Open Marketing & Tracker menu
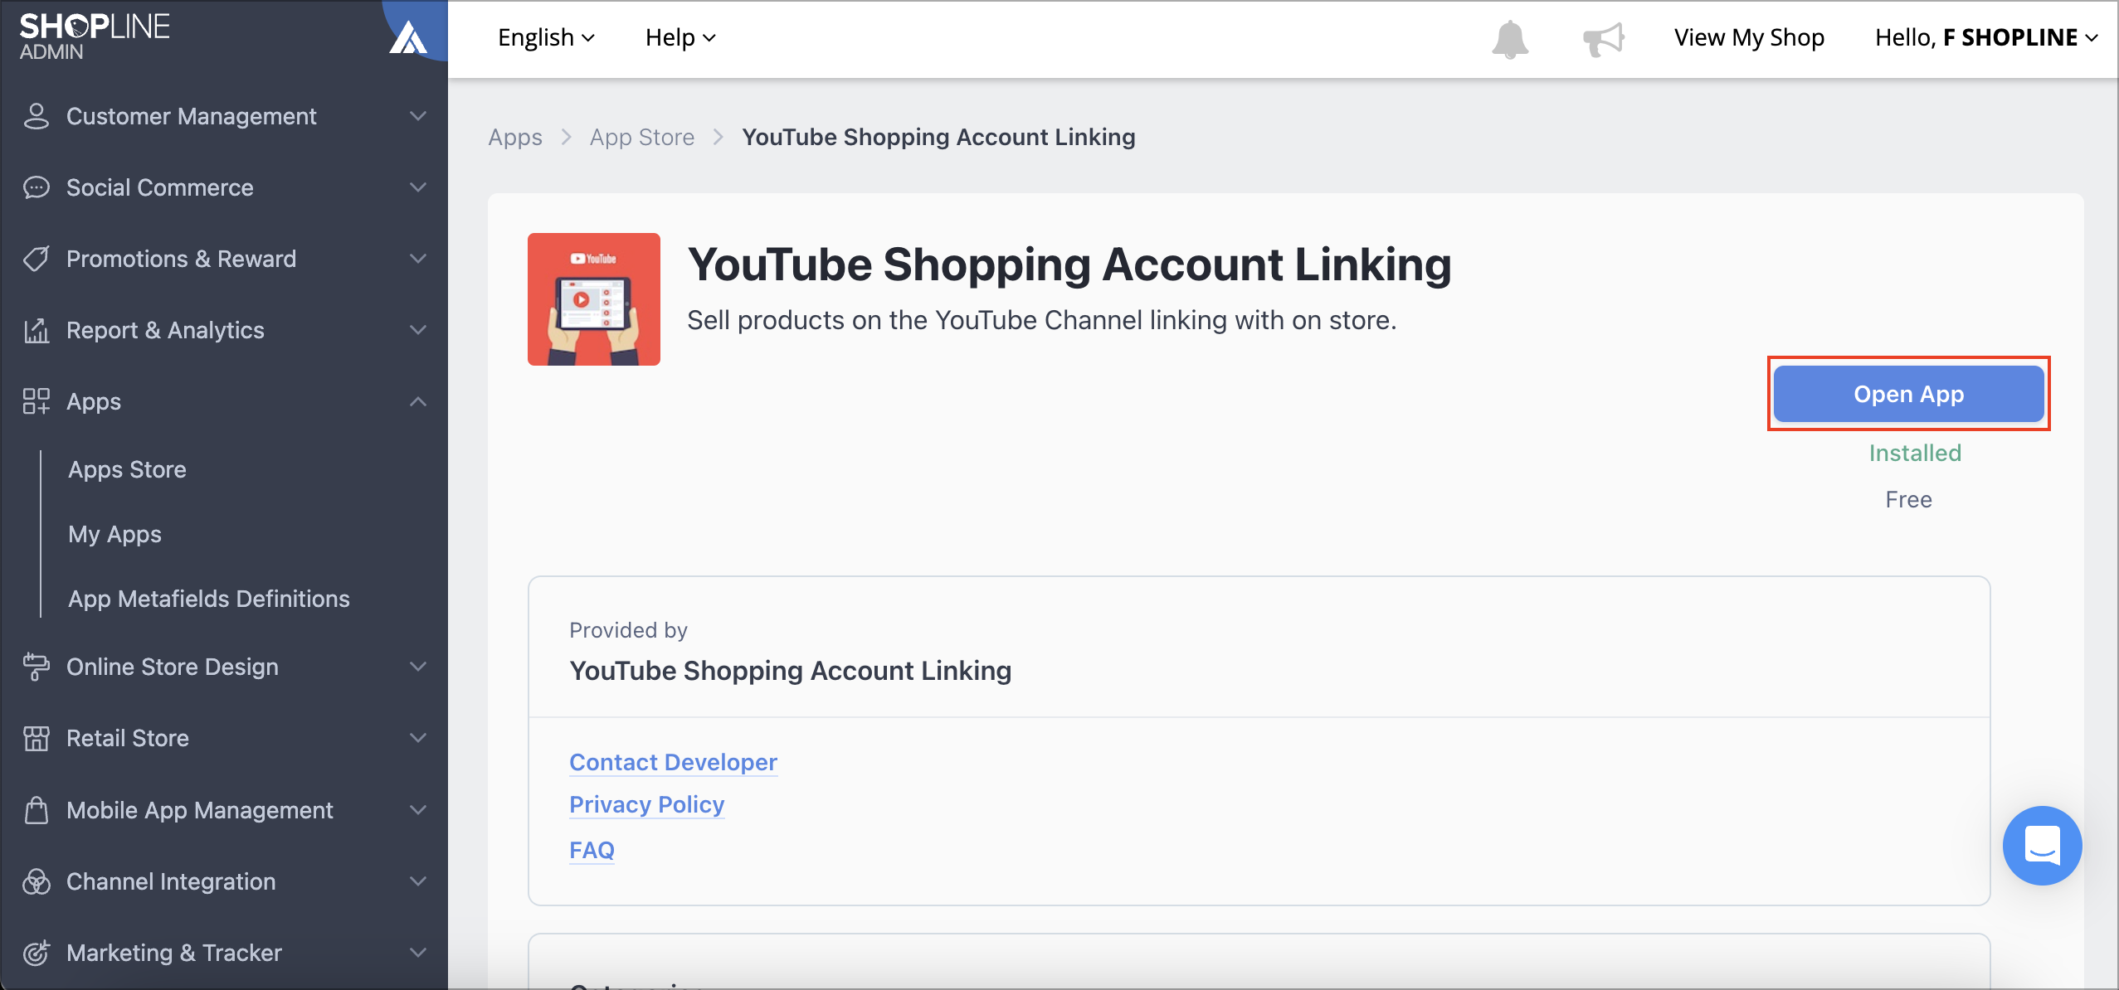Image resolution: width=2119 pixels, height=990 pixels. pyautogui.click(x=224, y=953)
